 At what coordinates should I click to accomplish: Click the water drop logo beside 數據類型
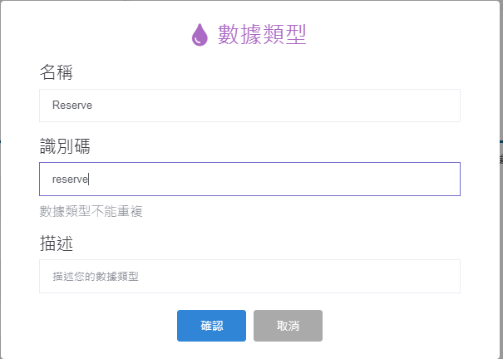(x=200, y=35)
